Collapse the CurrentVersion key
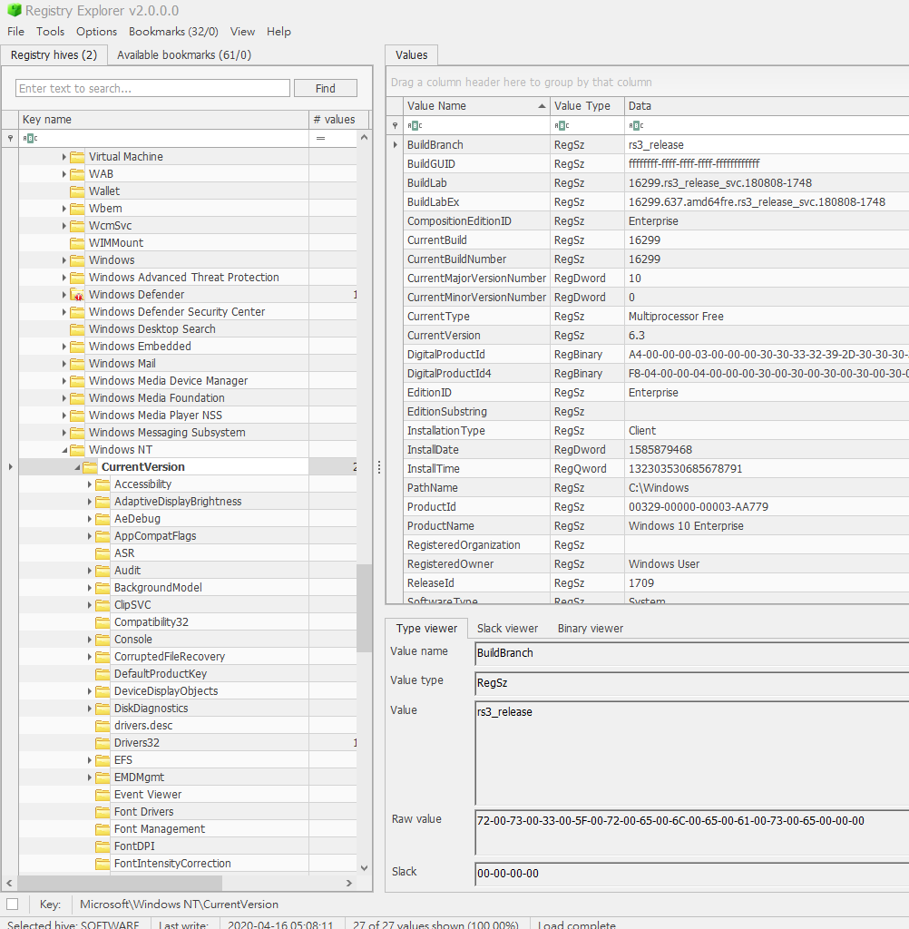The height and width of the screenshot is (929, 909). pos(77,467)
